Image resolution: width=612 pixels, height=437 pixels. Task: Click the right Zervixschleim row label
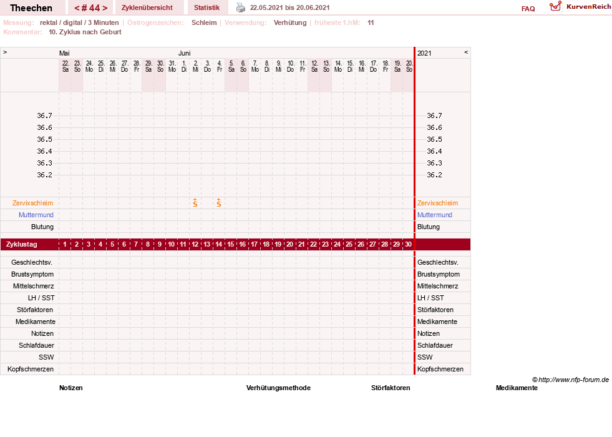click(437, 203)
